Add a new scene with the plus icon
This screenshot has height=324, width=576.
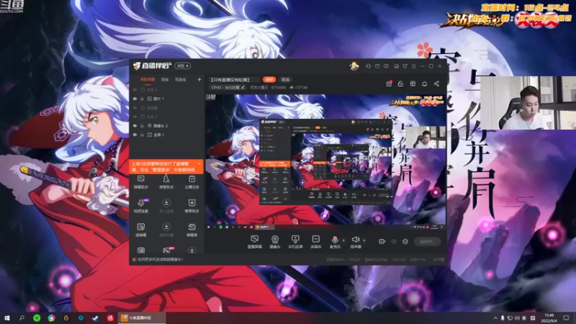(x=199, y=79)
